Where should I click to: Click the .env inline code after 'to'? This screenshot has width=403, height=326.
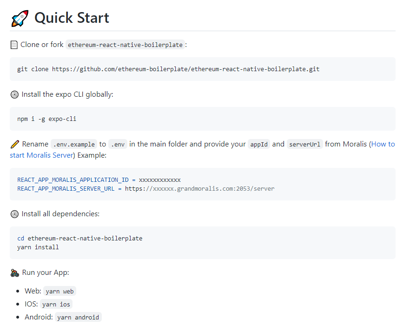click(x=118, y=144)
